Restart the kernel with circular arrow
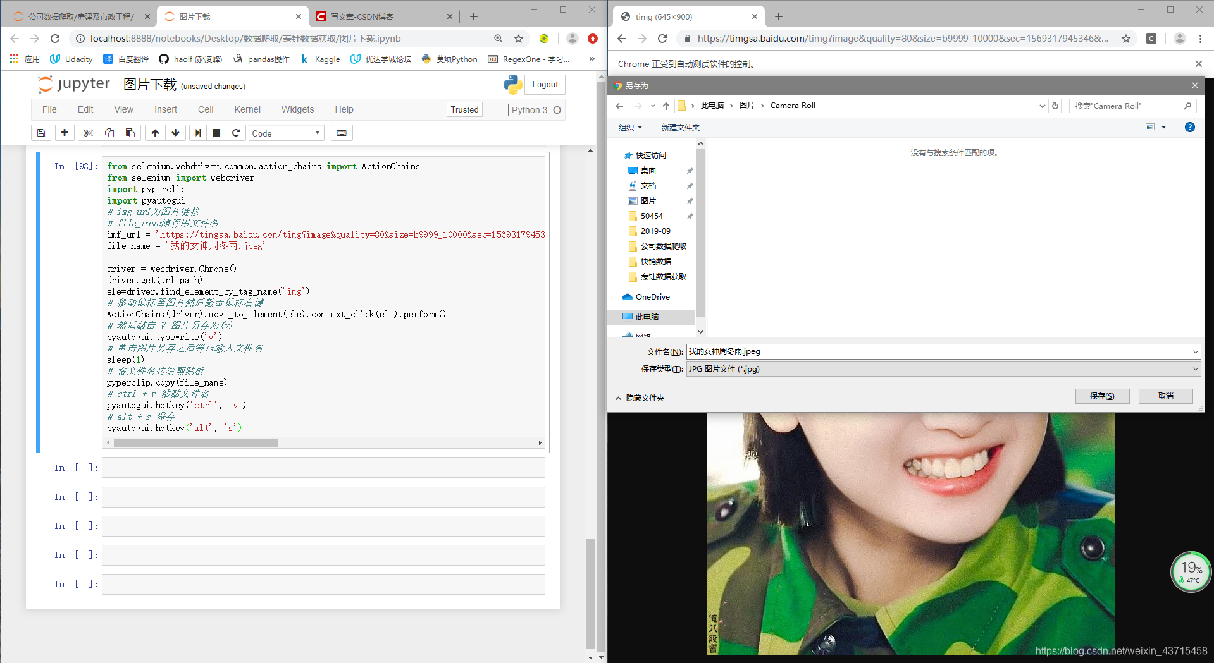Viewport: 1214px width, 663px height. [236, 133]
